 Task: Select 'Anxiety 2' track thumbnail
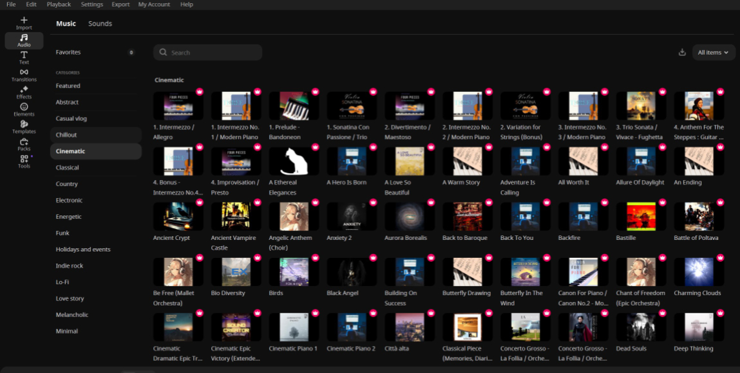pos(352,217)
